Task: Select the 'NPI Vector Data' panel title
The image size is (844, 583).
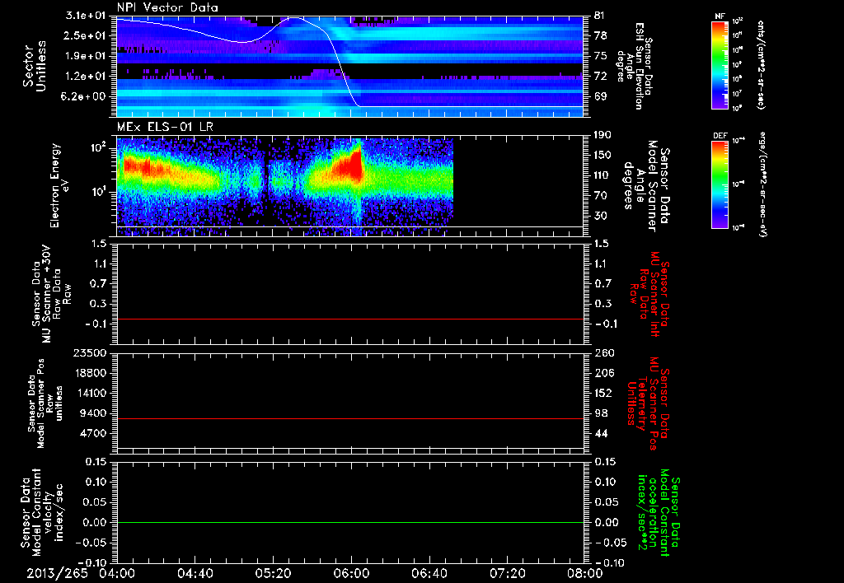Action: pyautogui.click(x=167, y=7)
